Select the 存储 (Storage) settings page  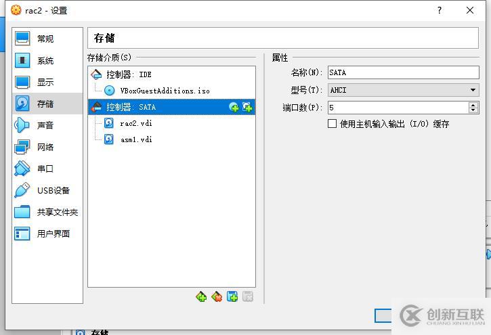47,104
